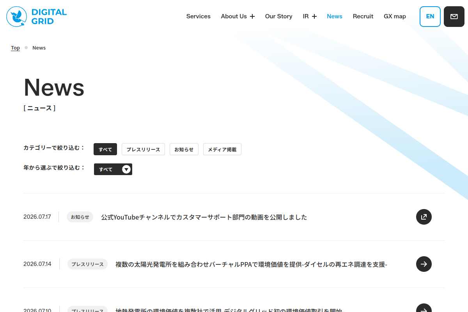Open GX map menu item
Viewport: 468px width, 312px height.
click(x=395, y=16)
